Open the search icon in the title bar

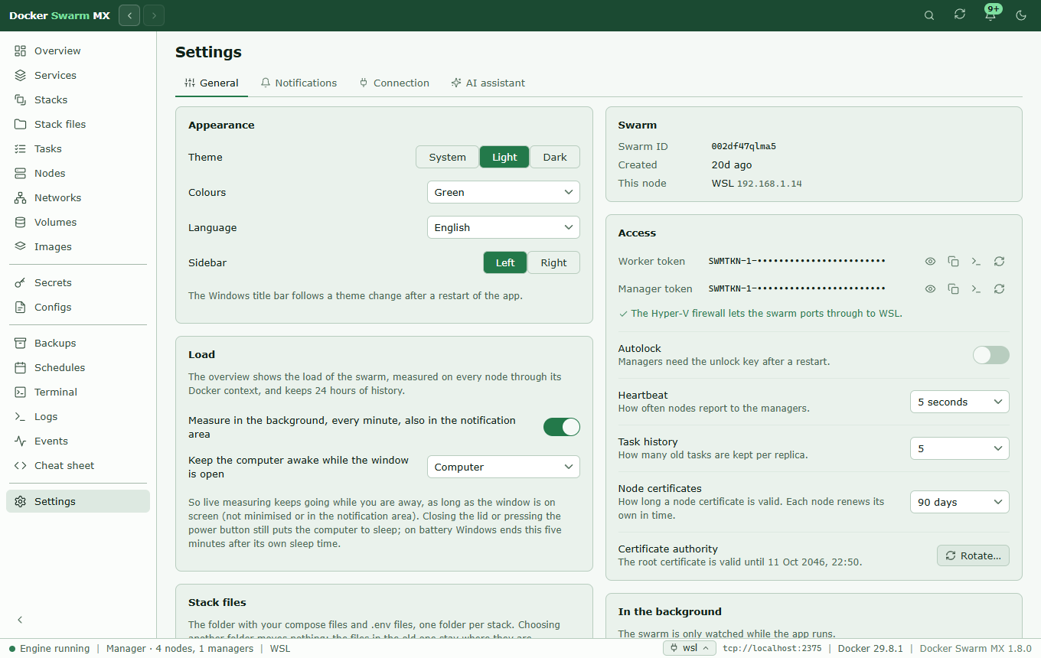(929, 15)
